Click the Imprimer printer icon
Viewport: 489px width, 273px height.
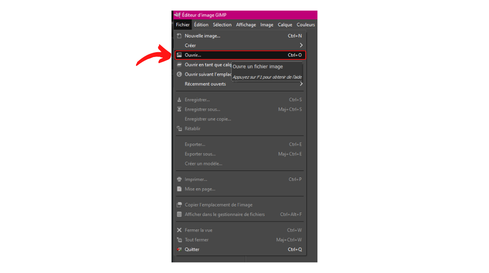(179, 179)
